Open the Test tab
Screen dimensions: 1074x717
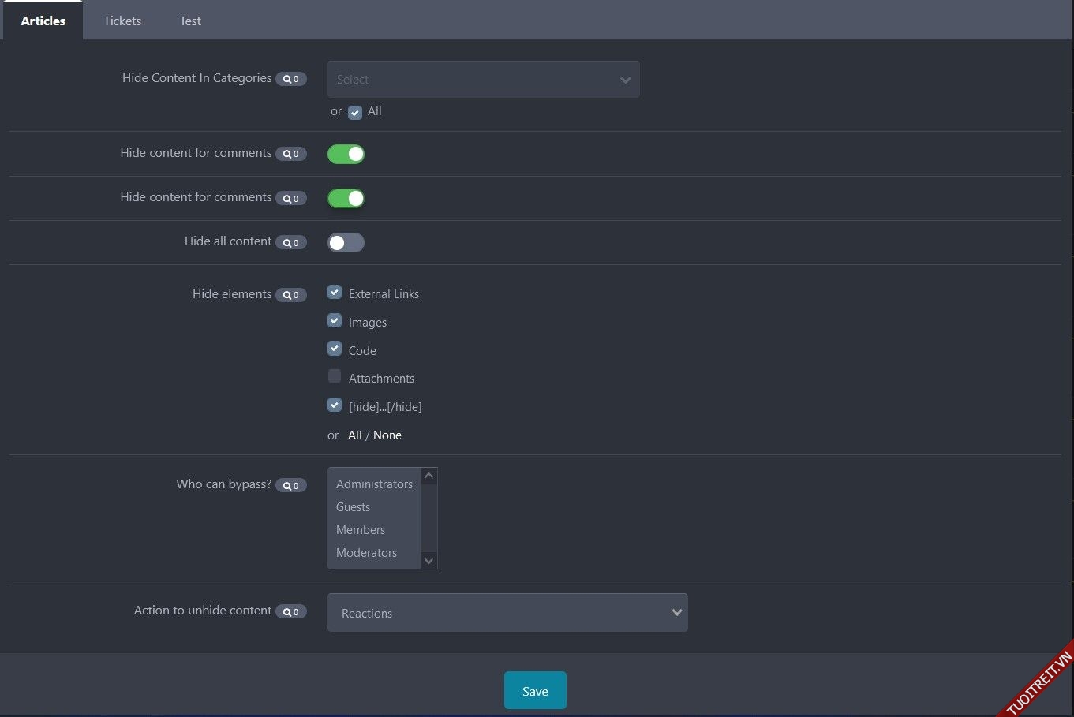click(190, 21)
